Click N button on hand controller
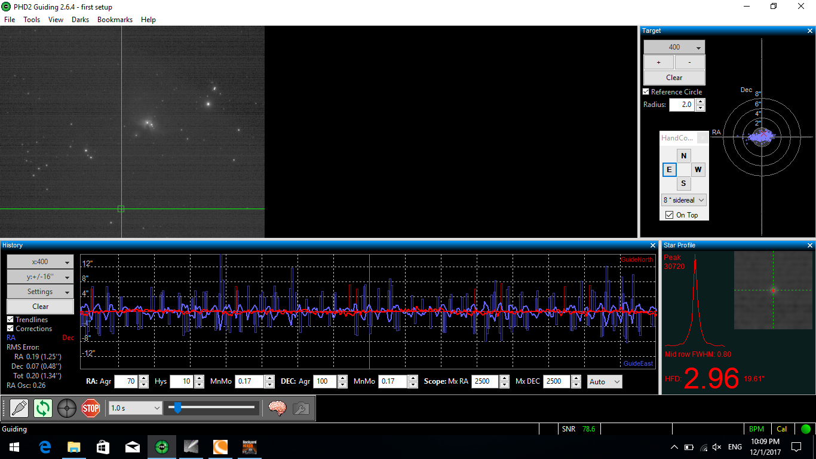The width and height of the screenshot is (816, 459). [x=684, y=156]
